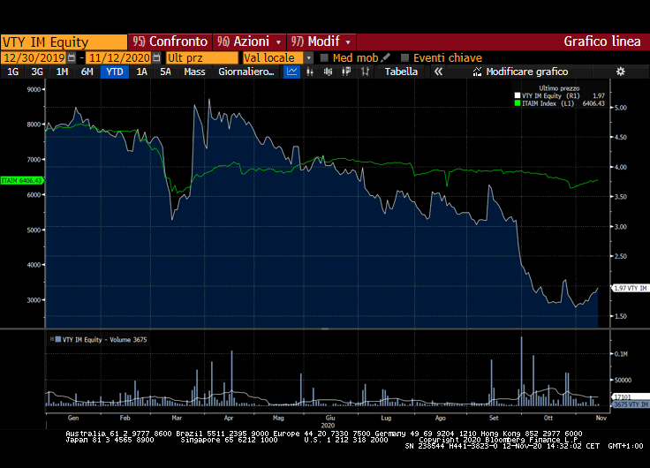The image size is (650, 468).
Task: Select the 6M time range tab
Action: (87, 72)
